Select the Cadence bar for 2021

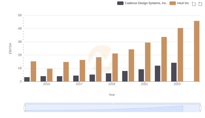[141, 75]
